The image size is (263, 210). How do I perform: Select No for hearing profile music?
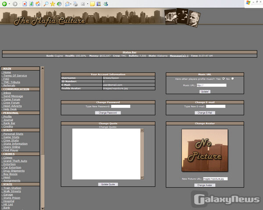pos(233,79)
